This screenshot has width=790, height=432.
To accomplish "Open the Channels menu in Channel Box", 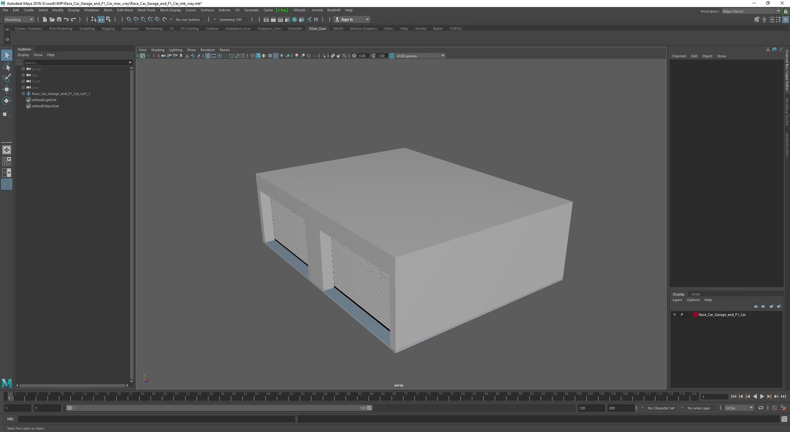I will click(679, 56).
